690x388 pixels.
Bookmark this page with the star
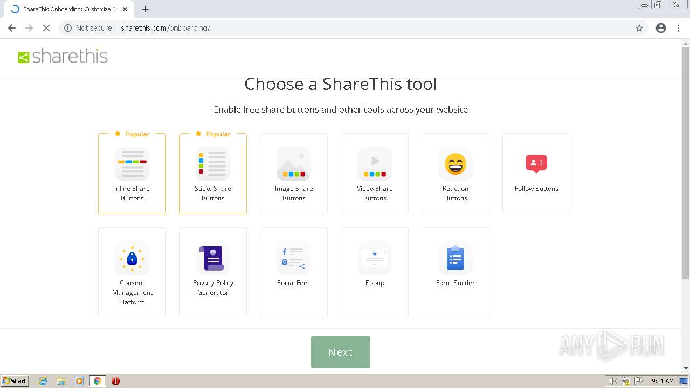[x=639, y=28]
